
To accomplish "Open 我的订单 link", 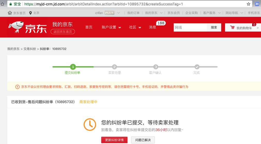I will (133, 13).
